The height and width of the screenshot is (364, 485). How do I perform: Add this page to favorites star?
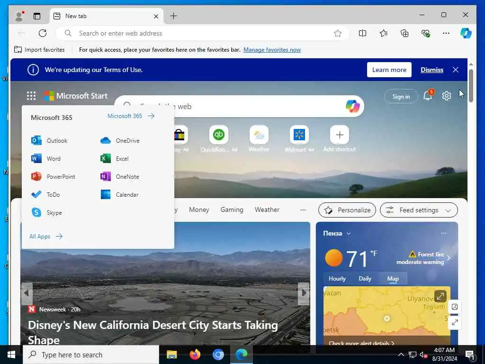pos(338,33)
